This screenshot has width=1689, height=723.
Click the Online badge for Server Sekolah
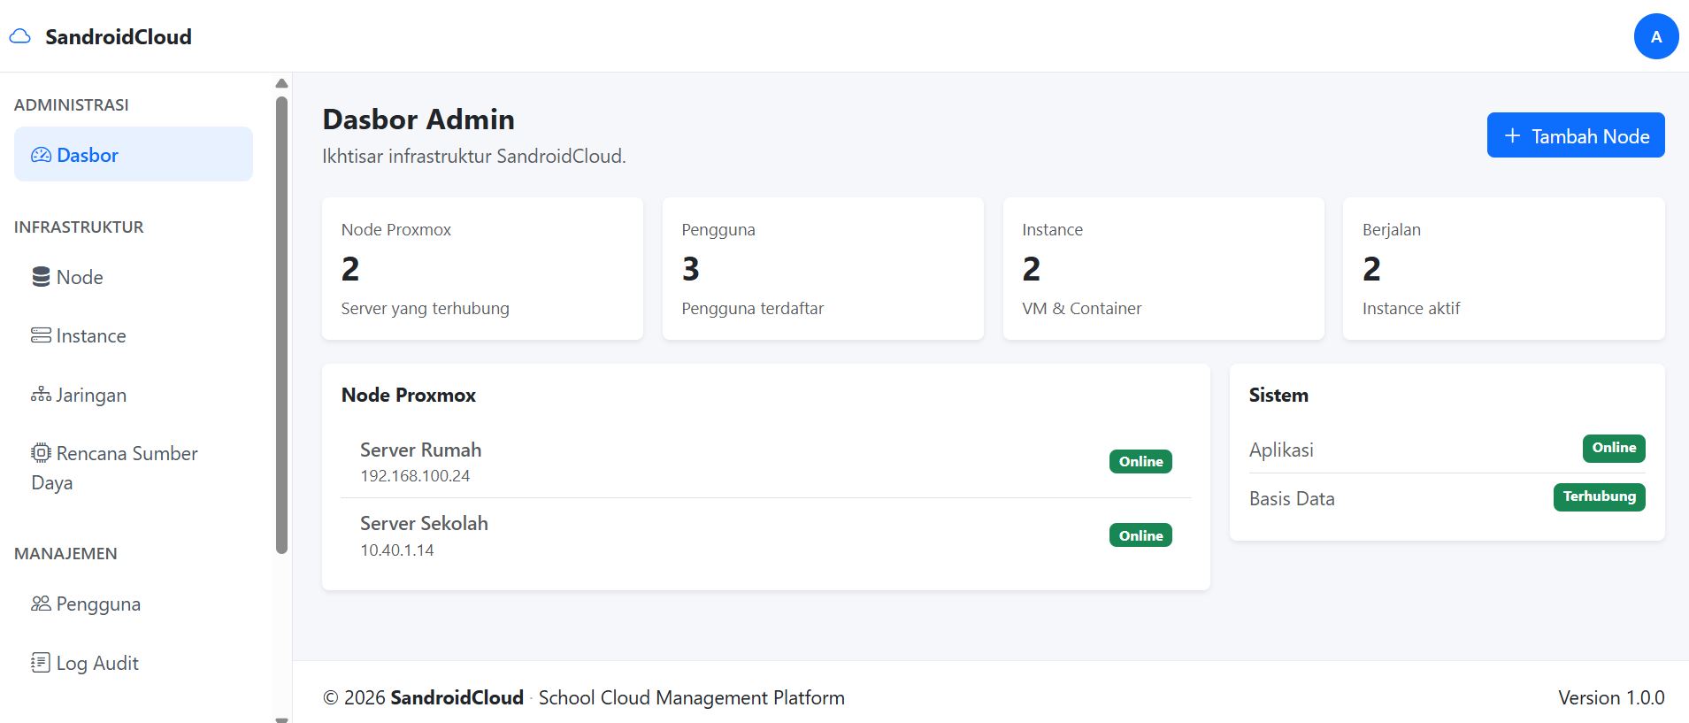coord(1140,535)
